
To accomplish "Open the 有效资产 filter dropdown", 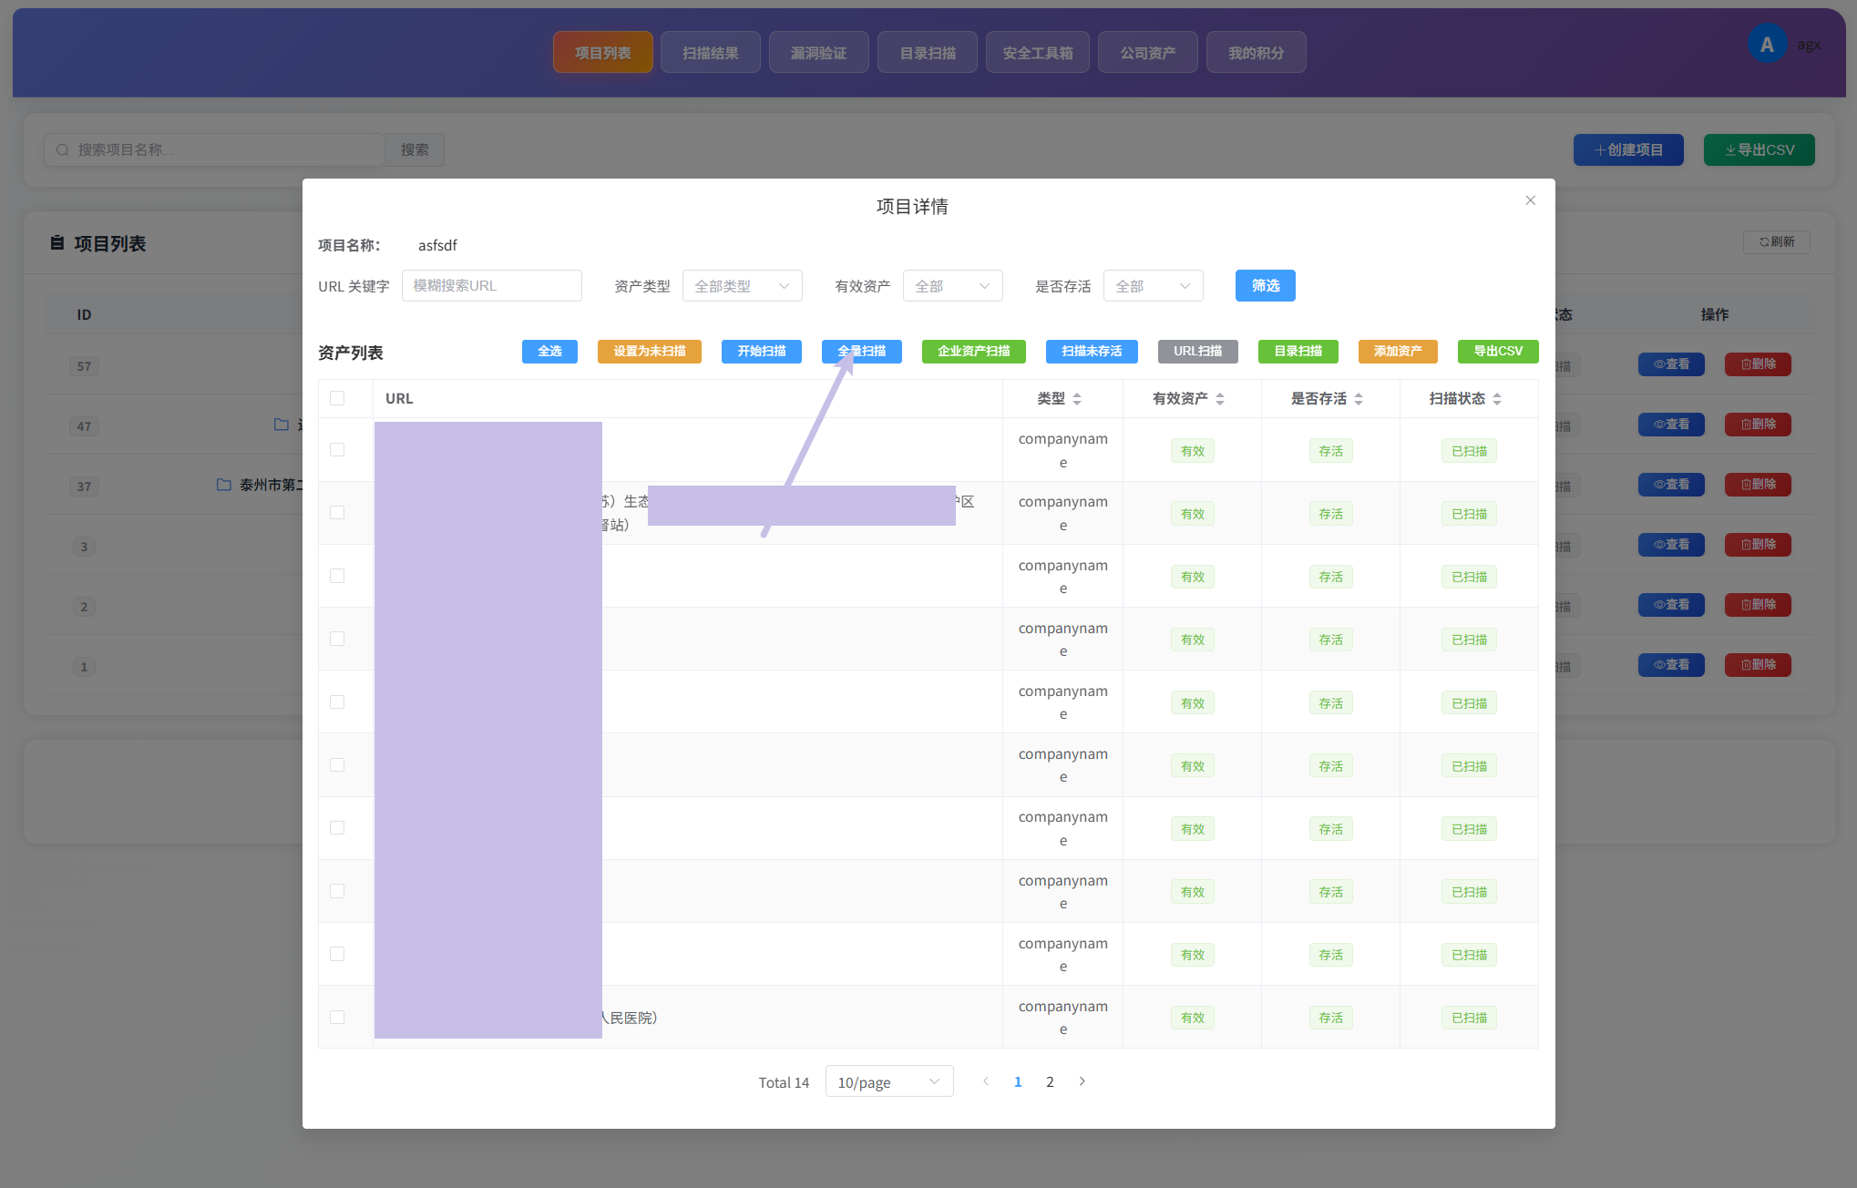I will point(952,286).
